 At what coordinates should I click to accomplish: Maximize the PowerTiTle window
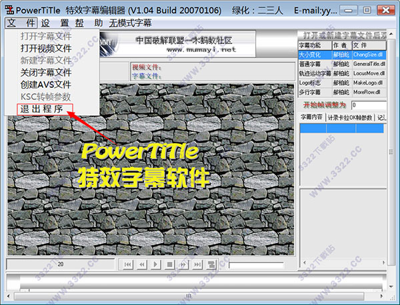pos(367,10)
